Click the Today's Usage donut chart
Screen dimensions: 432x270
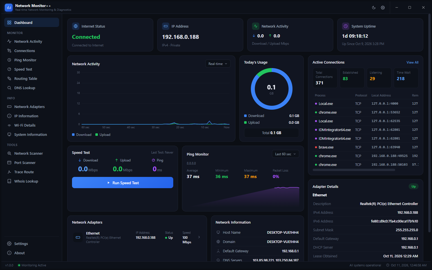[271, 89]
